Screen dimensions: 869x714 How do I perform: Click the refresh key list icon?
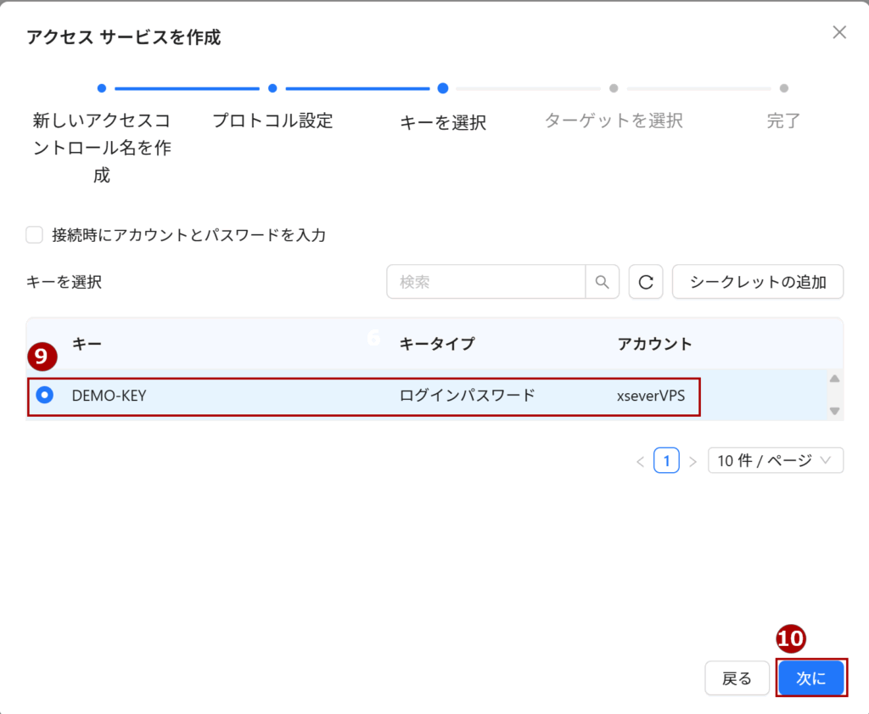[646, 282]
